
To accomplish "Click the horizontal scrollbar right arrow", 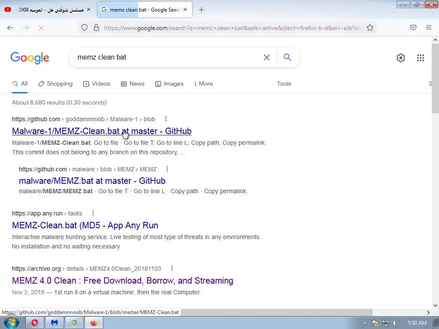I will 428,312.
